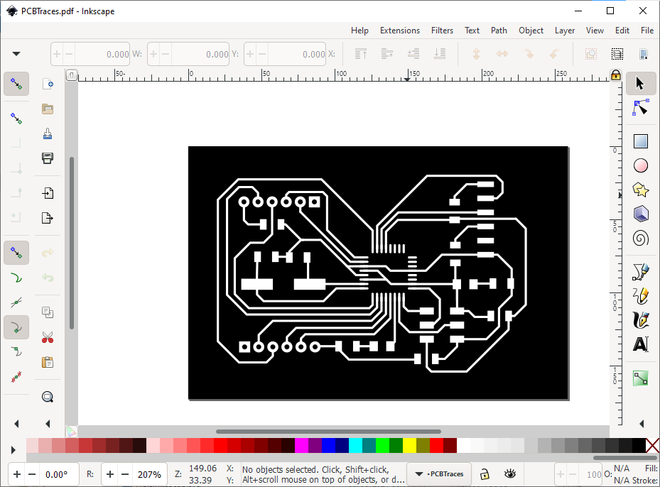Click the cyan palette swatch
Image resolution: width=660 pixels, height=487 pixels.
point(355,445)
